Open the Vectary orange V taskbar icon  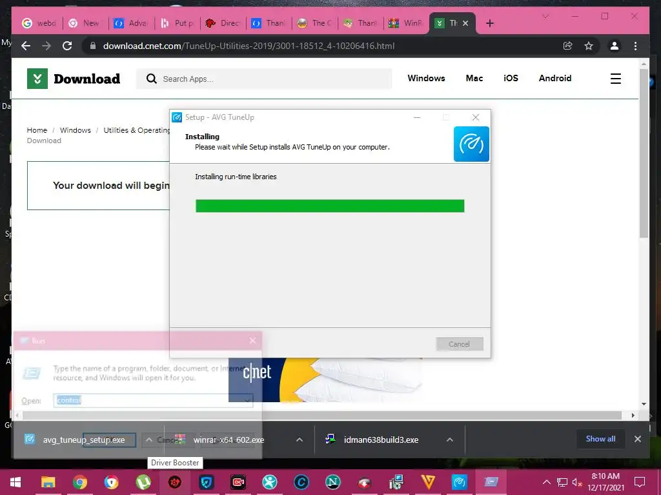tap(428, 482)
